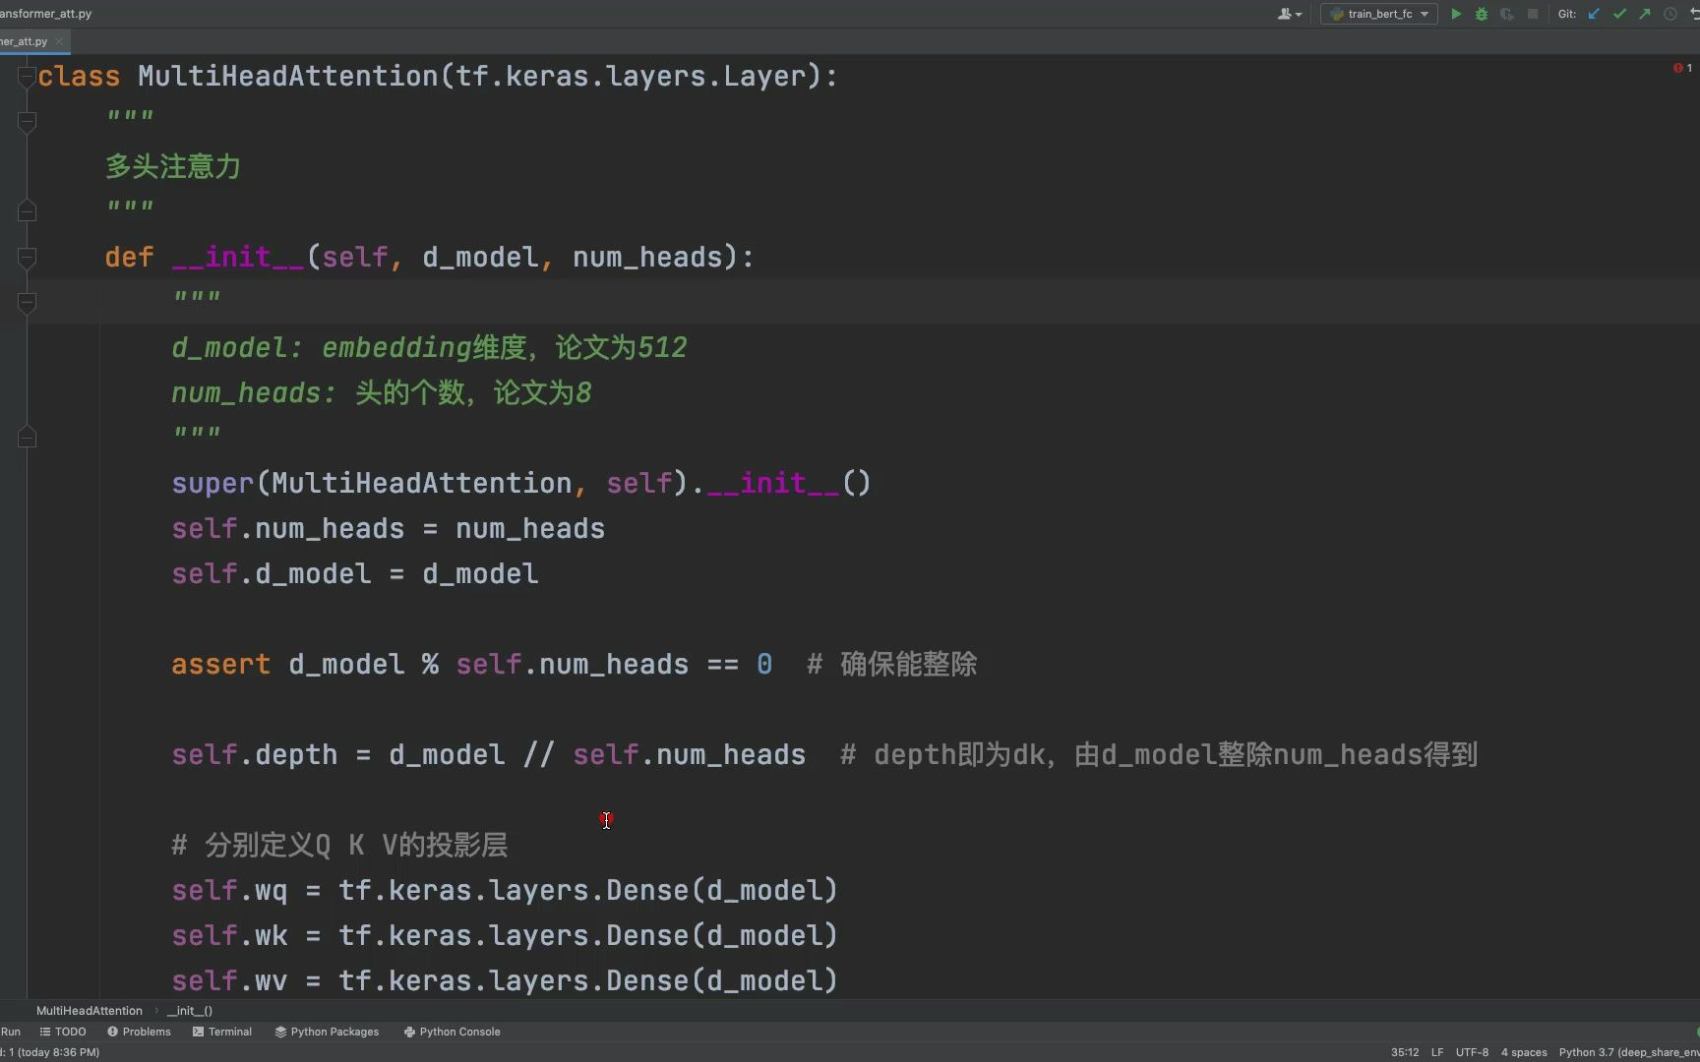Commit changes with the green checkmark

[1619, 14]
